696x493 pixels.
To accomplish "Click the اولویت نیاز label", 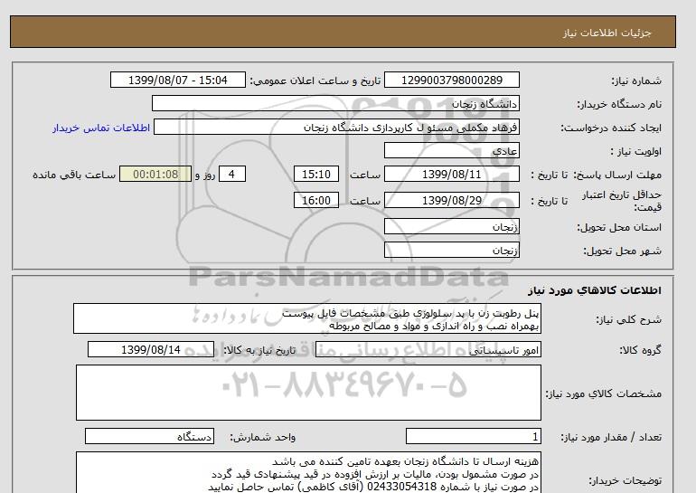I will (636, 151).
